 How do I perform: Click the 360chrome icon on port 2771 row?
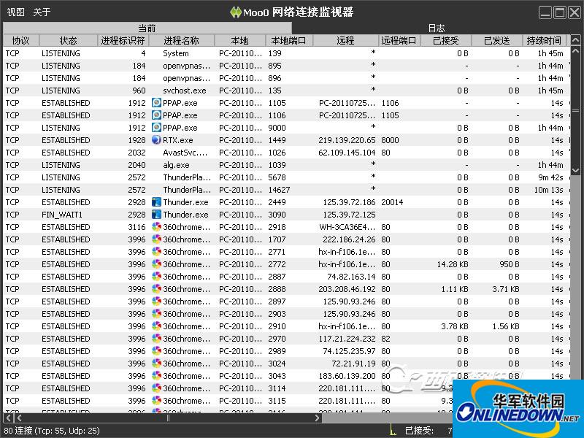coord(156,252)
